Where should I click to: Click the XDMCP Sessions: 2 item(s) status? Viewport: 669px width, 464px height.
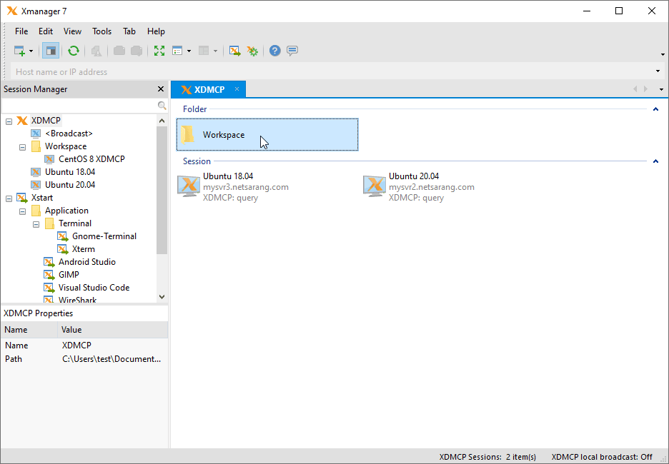(x=487, y=457)
